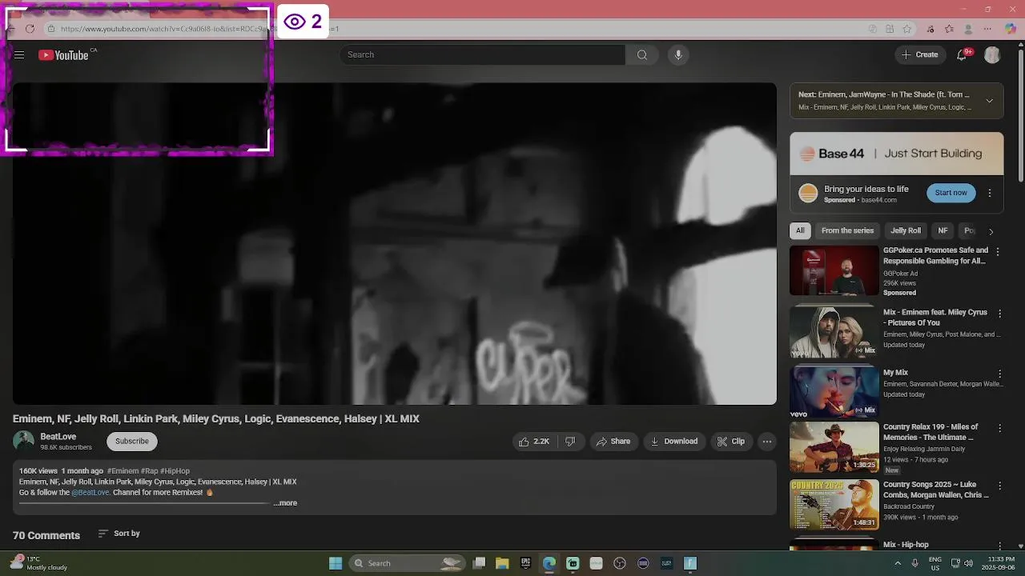Click Start now on the Base 44 ad
The image size is (1025, 576).
tap(951, 193)
